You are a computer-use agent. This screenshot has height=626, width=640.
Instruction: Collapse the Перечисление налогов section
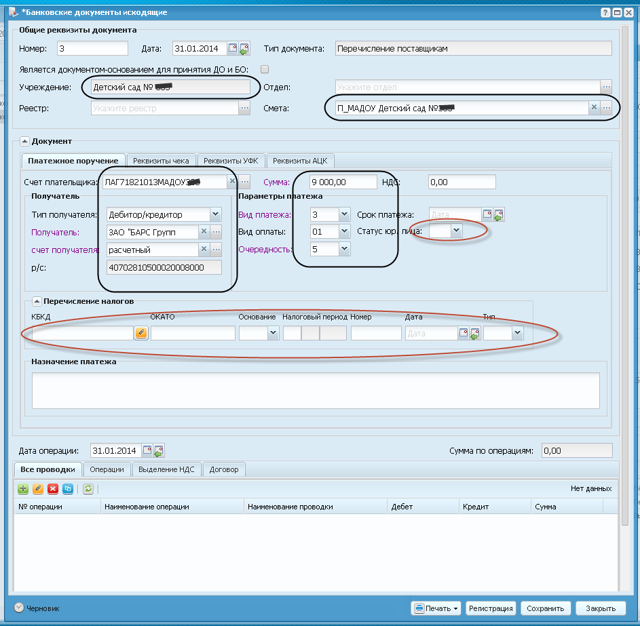(x=36, y=301)
